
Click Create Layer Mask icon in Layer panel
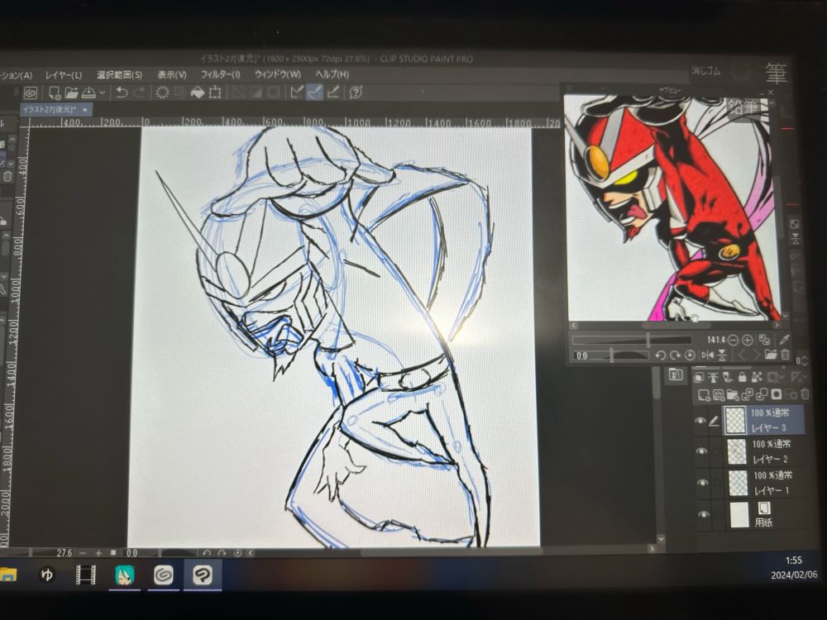777,394
